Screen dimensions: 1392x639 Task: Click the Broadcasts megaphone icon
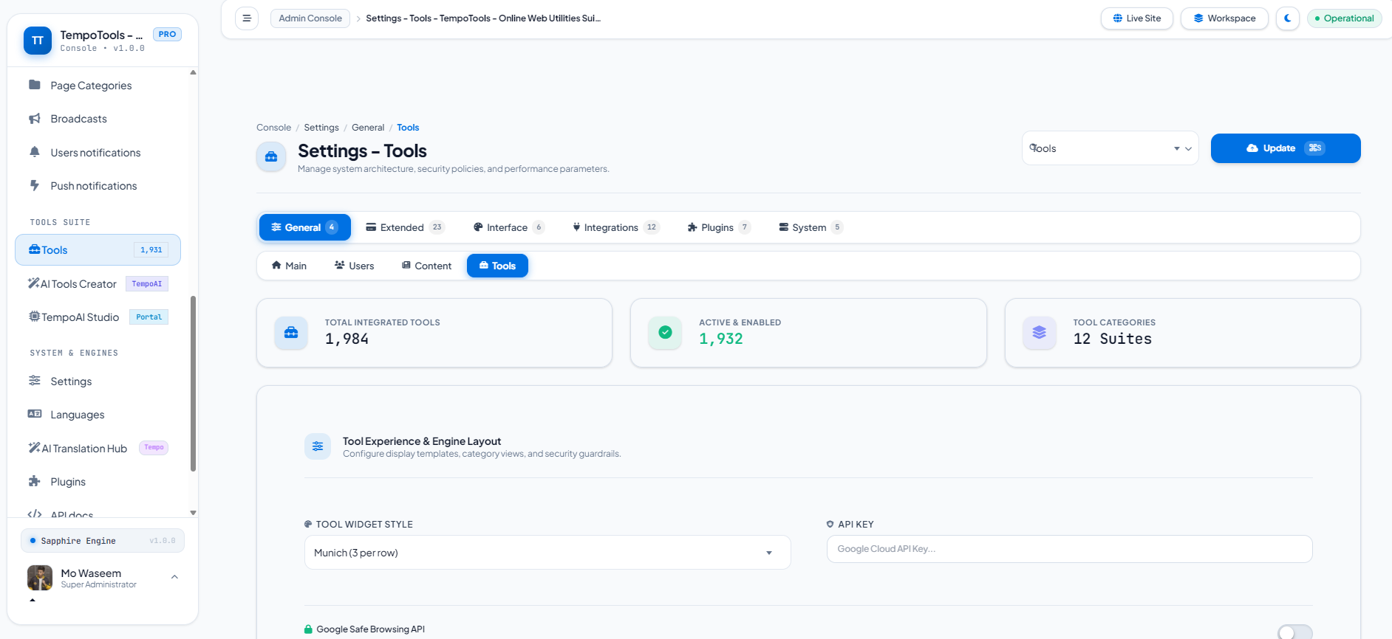tap(35, 119)
